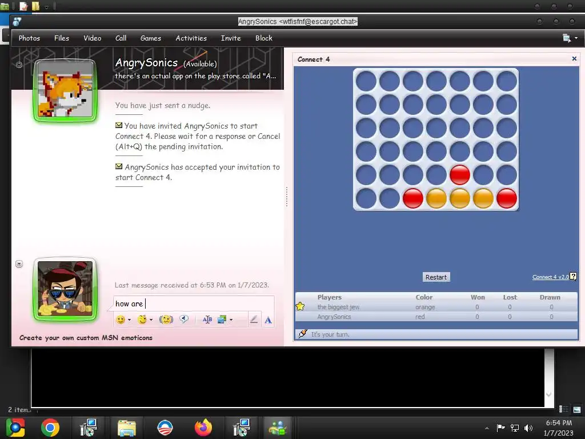This screenshot has height=439, width=585.
Task: Click the 'Lost' column header
Action: [x=510, y=297]
